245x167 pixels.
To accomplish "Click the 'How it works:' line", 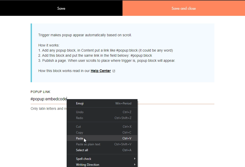I will click(49, 45).
